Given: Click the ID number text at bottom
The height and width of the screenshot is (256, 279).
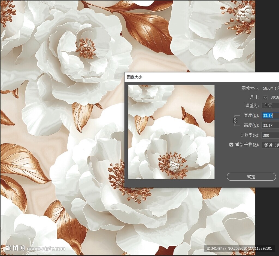Looking at the screenshot, I should (x=239, y=248).
